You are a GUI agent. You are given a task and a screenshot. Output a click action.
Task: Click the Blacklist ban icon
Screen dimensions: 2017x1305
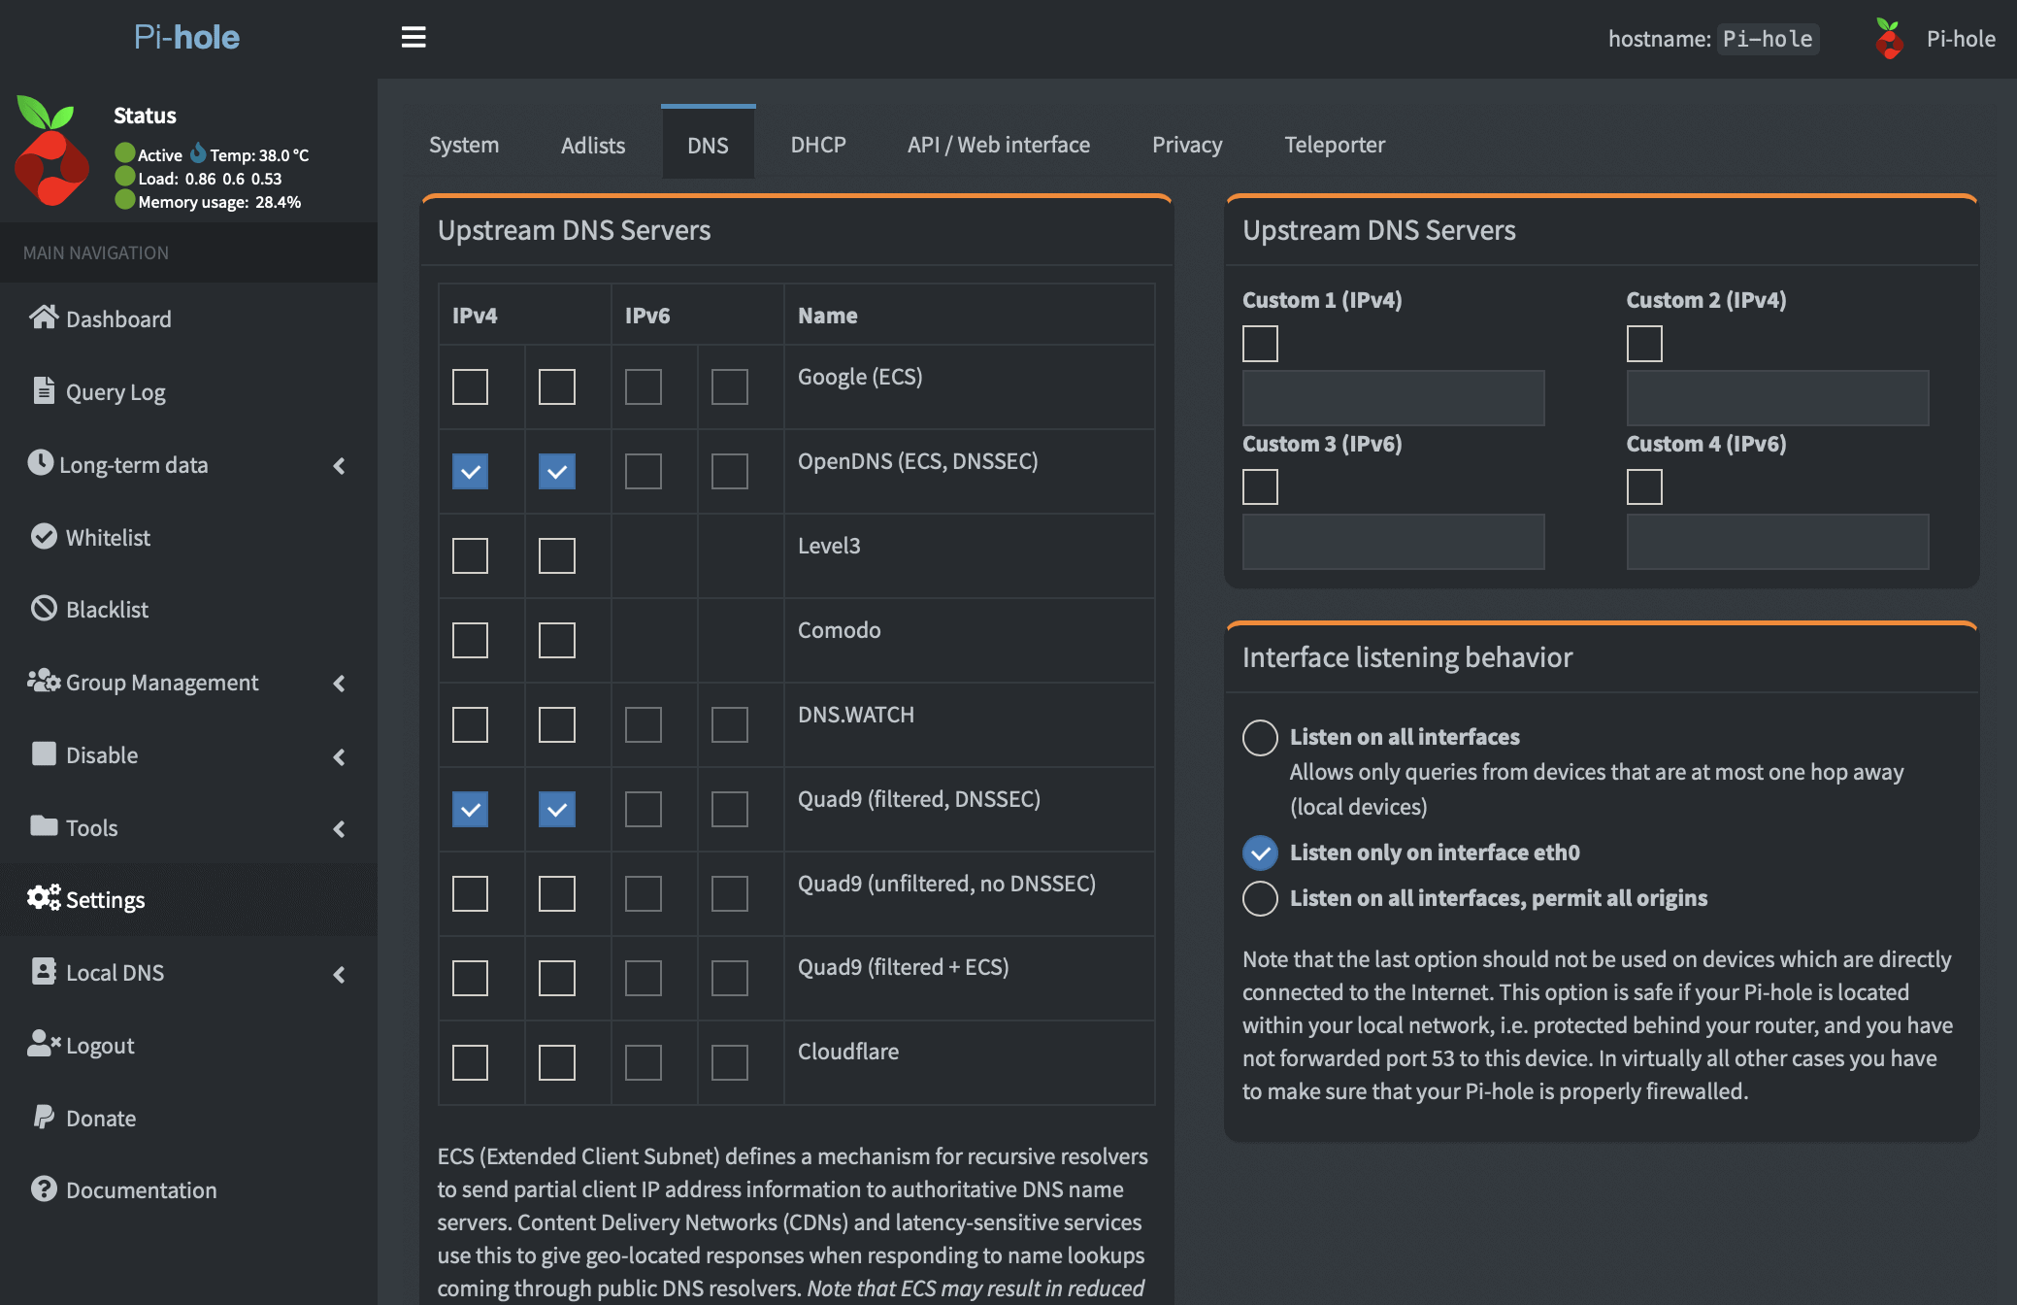click(44, 608)
